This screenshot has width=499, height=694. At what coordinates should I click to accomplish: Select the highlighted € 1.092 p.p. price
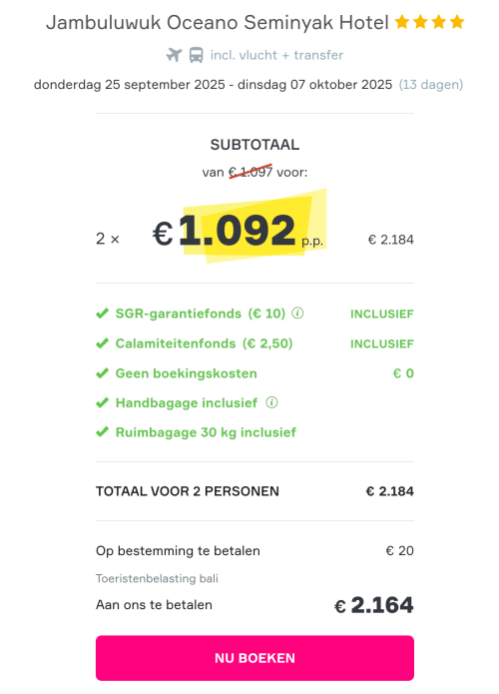pyautogui.click(x=238, y=230)
